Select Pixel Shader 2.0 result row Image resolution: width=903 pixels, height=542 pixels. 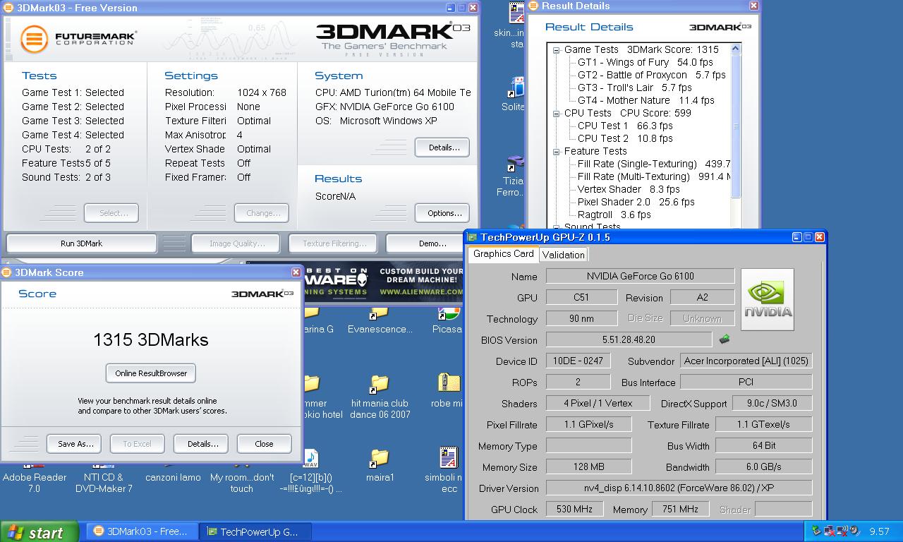[636, 203]
